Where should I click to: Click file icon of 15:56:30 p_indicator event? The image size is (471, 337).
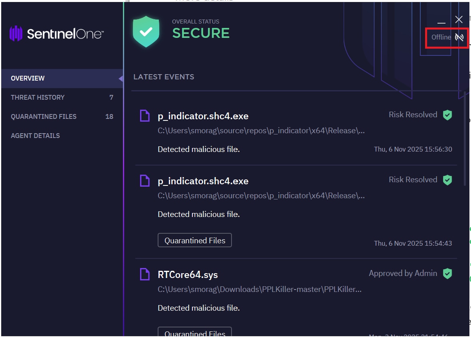(x=145, y=116)
